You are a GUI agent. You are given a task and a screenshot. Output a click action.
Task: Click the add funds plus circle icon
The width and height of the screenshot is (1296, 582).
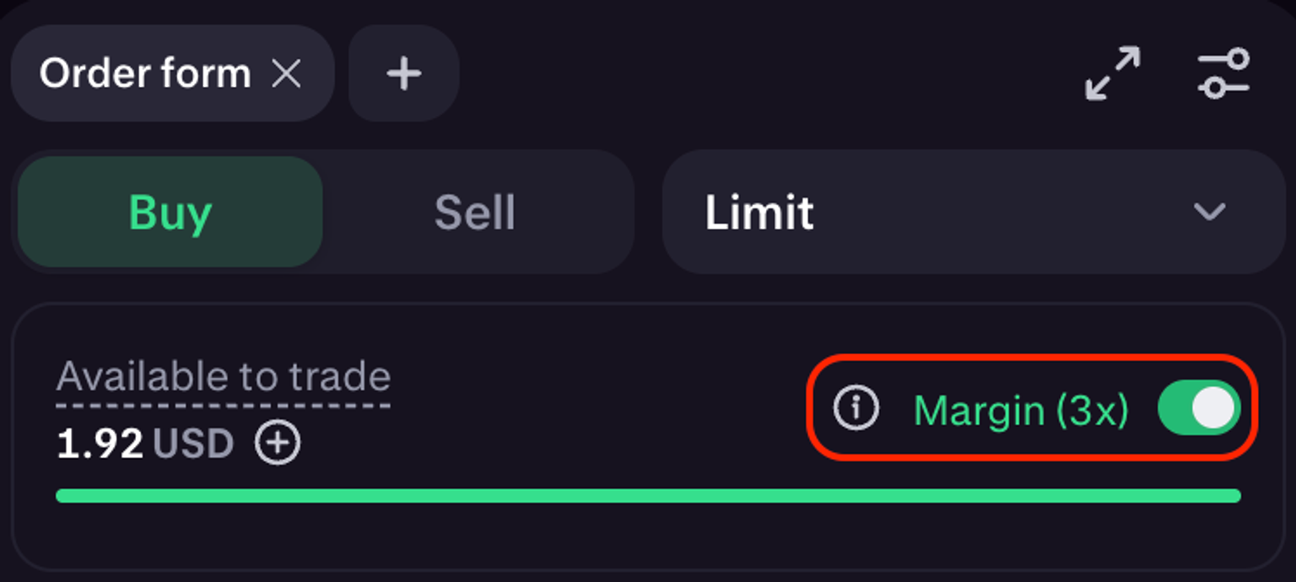click(278, 443)
